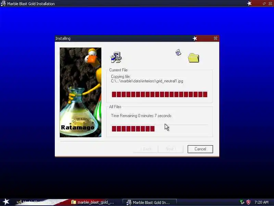The width and height of the screenshot is (274, 206).
Task: Click the Current File progress bar
Action: click(160, 94)
